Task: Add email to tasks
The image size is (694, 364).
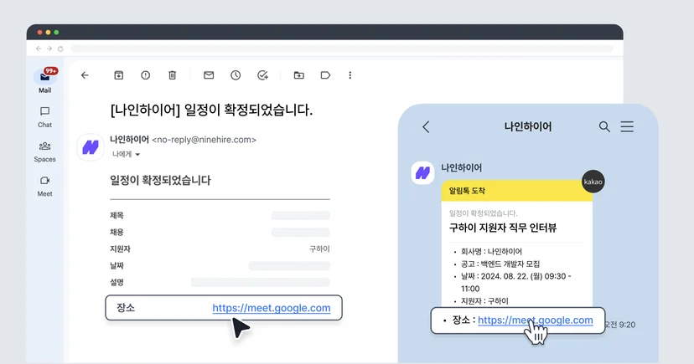Action: click(262, 75)
